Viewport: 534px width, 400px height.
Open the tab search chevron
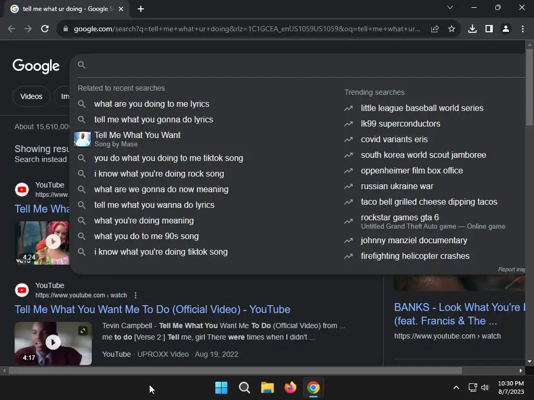(450, 7)
